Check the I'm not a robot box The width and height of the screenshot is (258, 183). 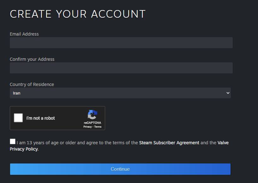click(x=18, y=118)
